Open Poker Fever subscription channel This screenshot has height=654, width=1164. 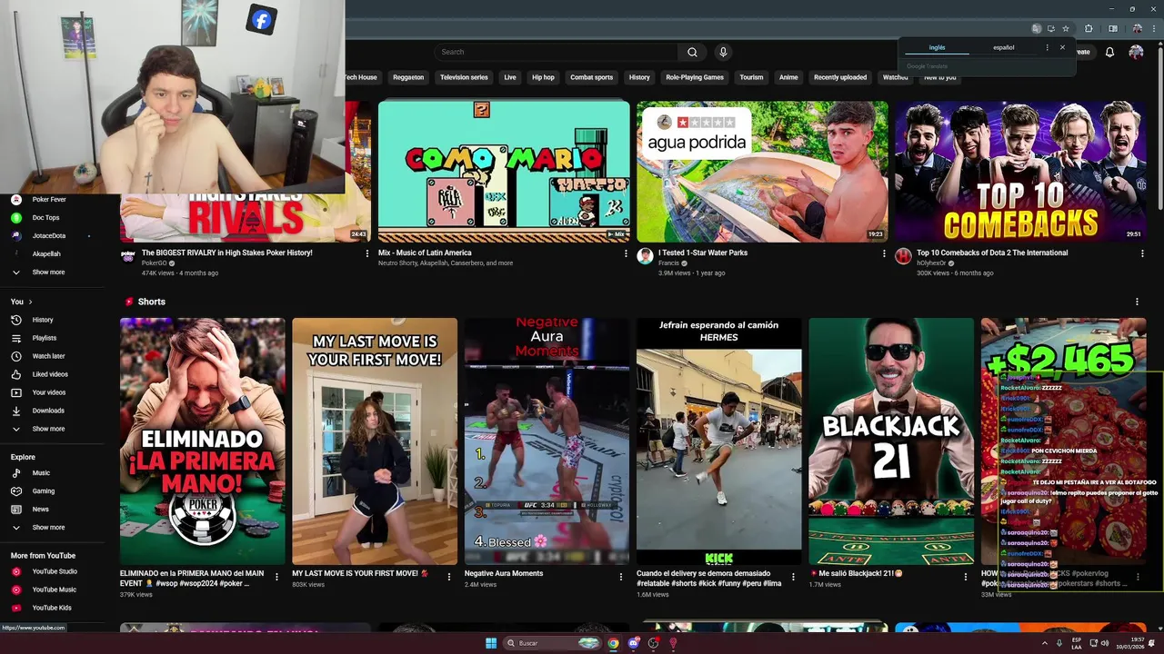[49, 200]
